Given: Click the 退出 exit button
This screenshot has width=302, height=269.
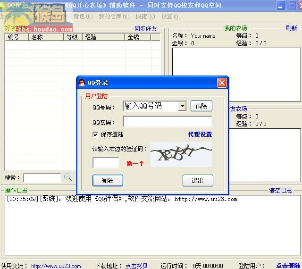Looking at the screenshot, I should [x=198, y=181].
